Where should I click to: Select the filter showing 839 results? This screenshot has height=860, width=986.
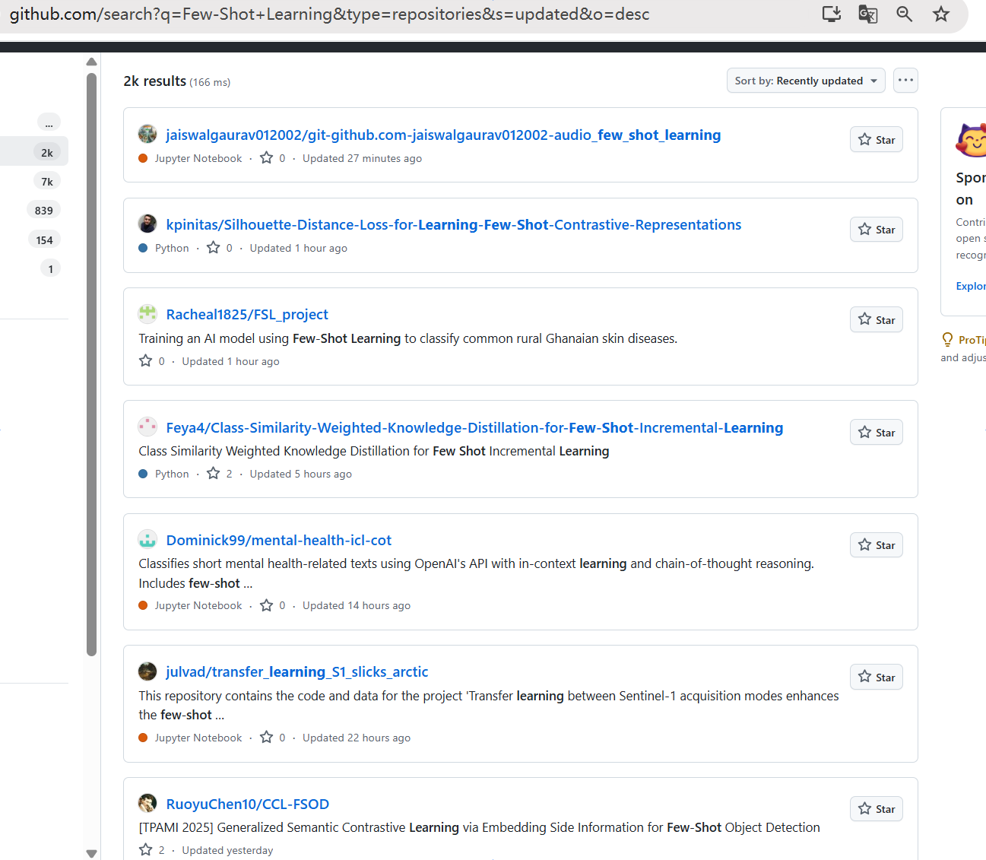click(x=44, y=211)
